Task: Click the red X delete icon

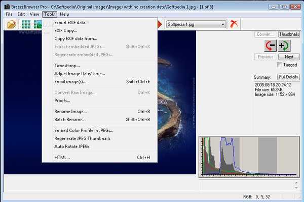Action: [x=234, y=24]
